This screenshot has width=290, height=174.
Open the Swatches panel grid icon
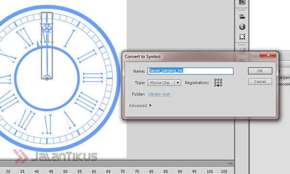(242, 2)
